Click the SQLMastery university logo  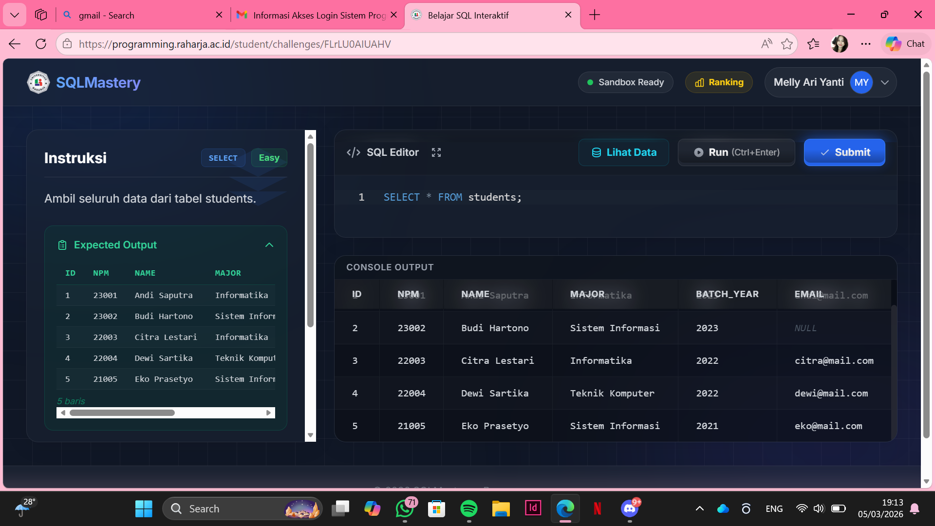coord(38,82)
